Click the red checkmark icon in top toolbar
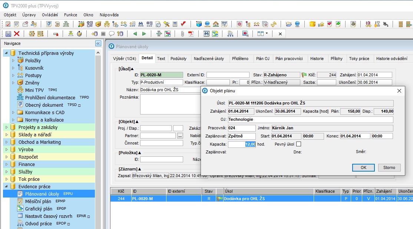The width and height of the screenshot is (413, 229). [183, 24]
